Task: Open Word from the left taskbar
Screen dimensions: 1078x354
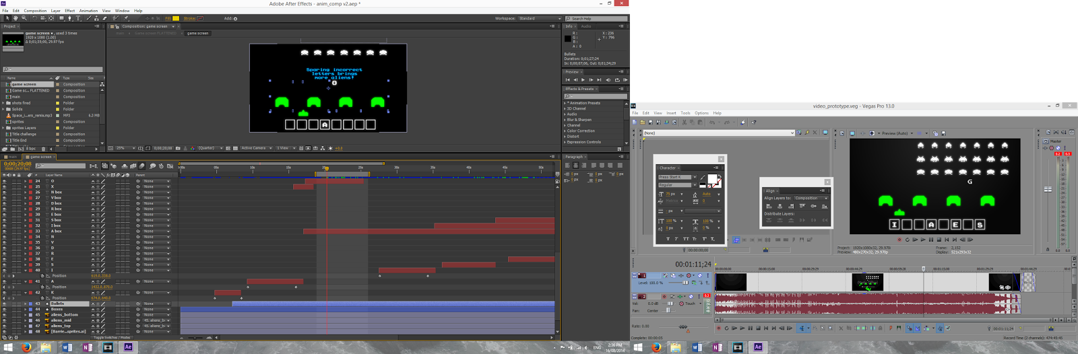Action: click(x=67, y=347)
